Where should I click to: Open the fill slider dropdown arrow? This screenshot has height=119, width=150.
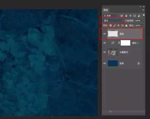click(x=143, y=26)
